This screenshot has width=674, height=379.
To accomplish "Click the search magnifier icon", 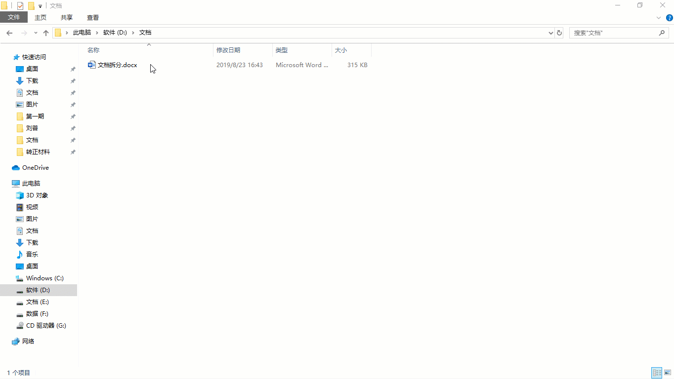I will coord(662,33).
